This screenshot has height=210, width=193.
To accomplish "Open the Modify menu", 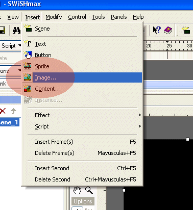I will click(x=54, y=17).
